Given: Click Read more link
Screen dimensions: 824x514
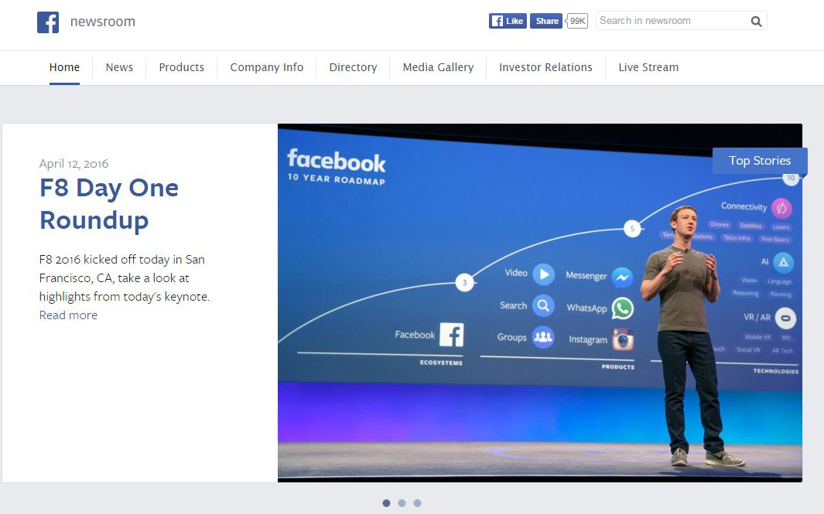Looking at the screenshot, I should point(68,315).
